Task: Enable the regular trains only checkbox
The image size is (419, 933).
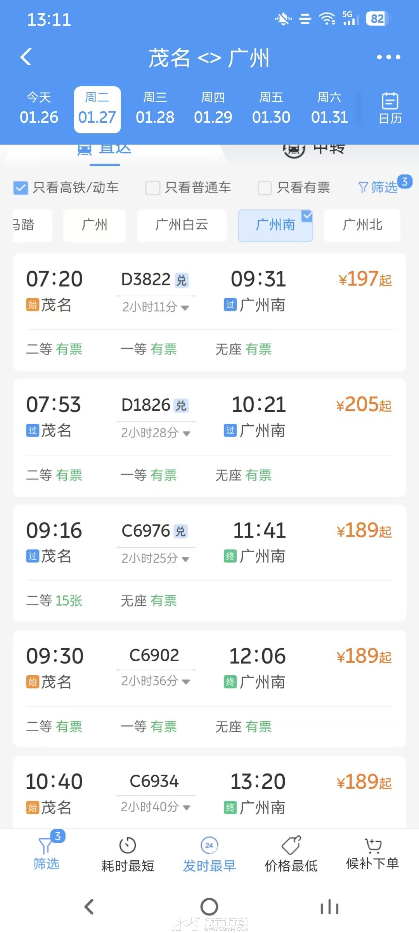Action: tap(152, 188)
